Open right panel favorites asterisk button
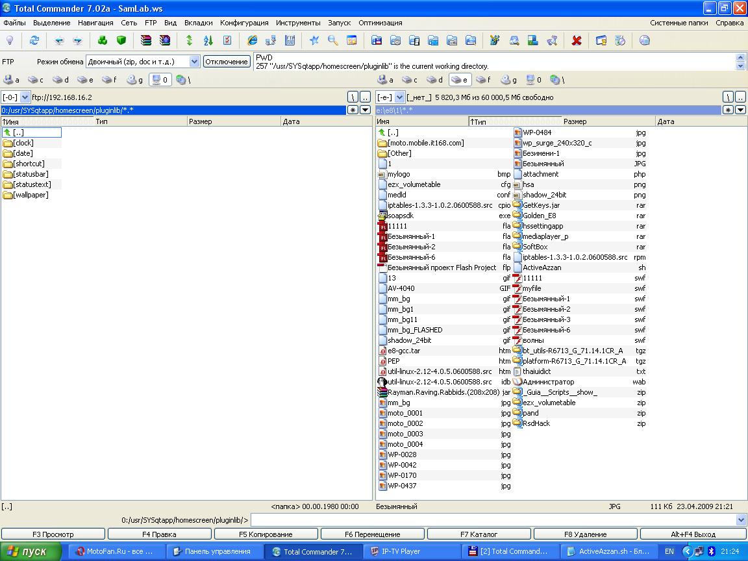 pyautogui.click(x=728, y=110)
